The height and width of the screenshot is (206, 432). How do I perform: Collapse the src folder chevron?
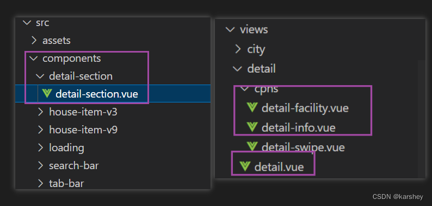tap(27, 23)
